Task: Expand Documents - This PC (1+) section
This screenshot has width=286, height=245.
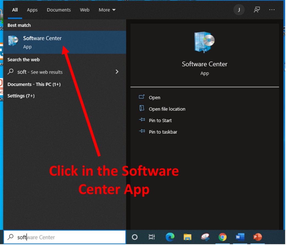Action: pos(34,84)
